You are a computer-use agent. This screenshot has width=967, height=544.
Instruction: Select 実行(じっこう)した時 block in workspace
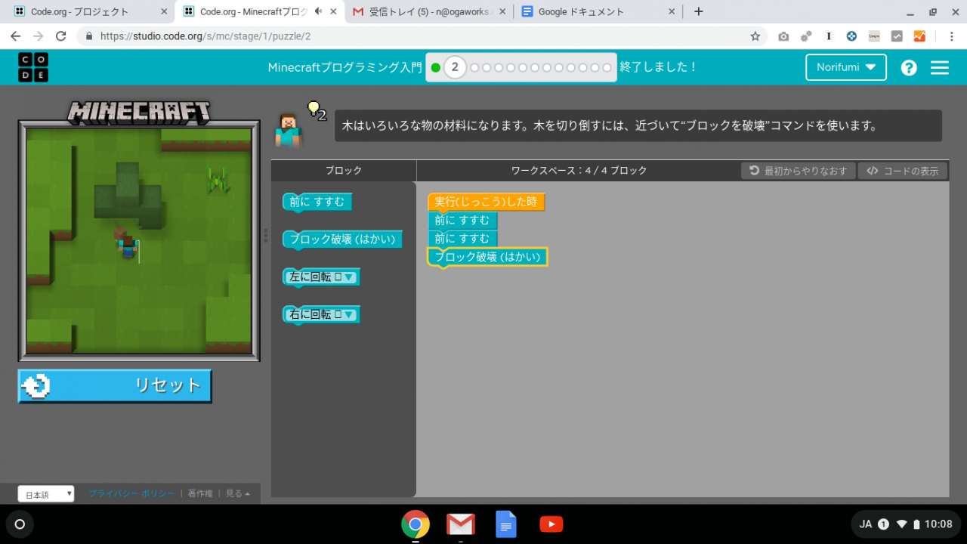(486, 202)
